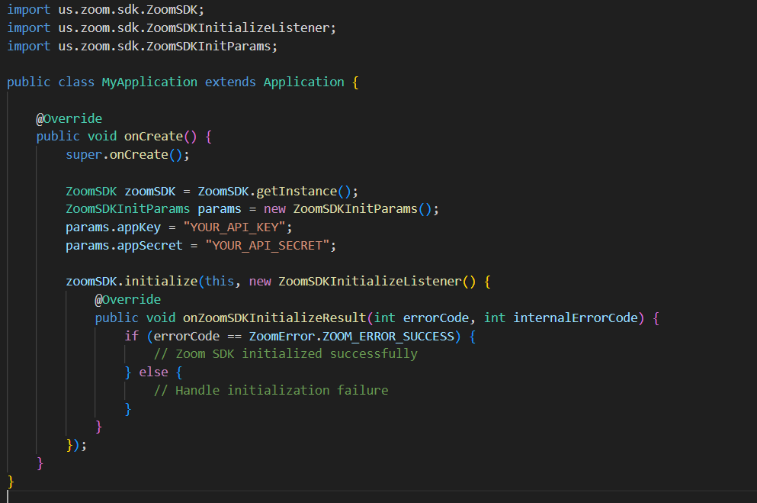Click the ZoomSDKInitParams import statement
757x503 pixels.
pyautogui.click(x=143, y=47)
